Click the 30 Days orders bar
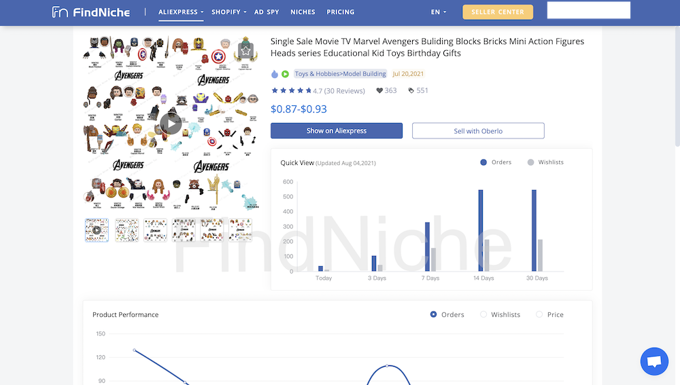The height and width of the screenshot is (385, 680). (534, 230)
